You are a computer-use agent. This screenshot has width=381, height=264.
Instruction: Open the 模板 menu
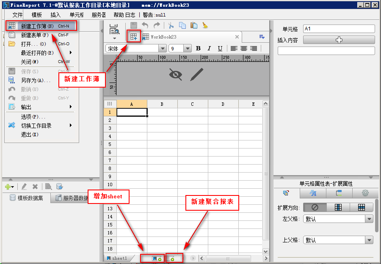[37, 15]
